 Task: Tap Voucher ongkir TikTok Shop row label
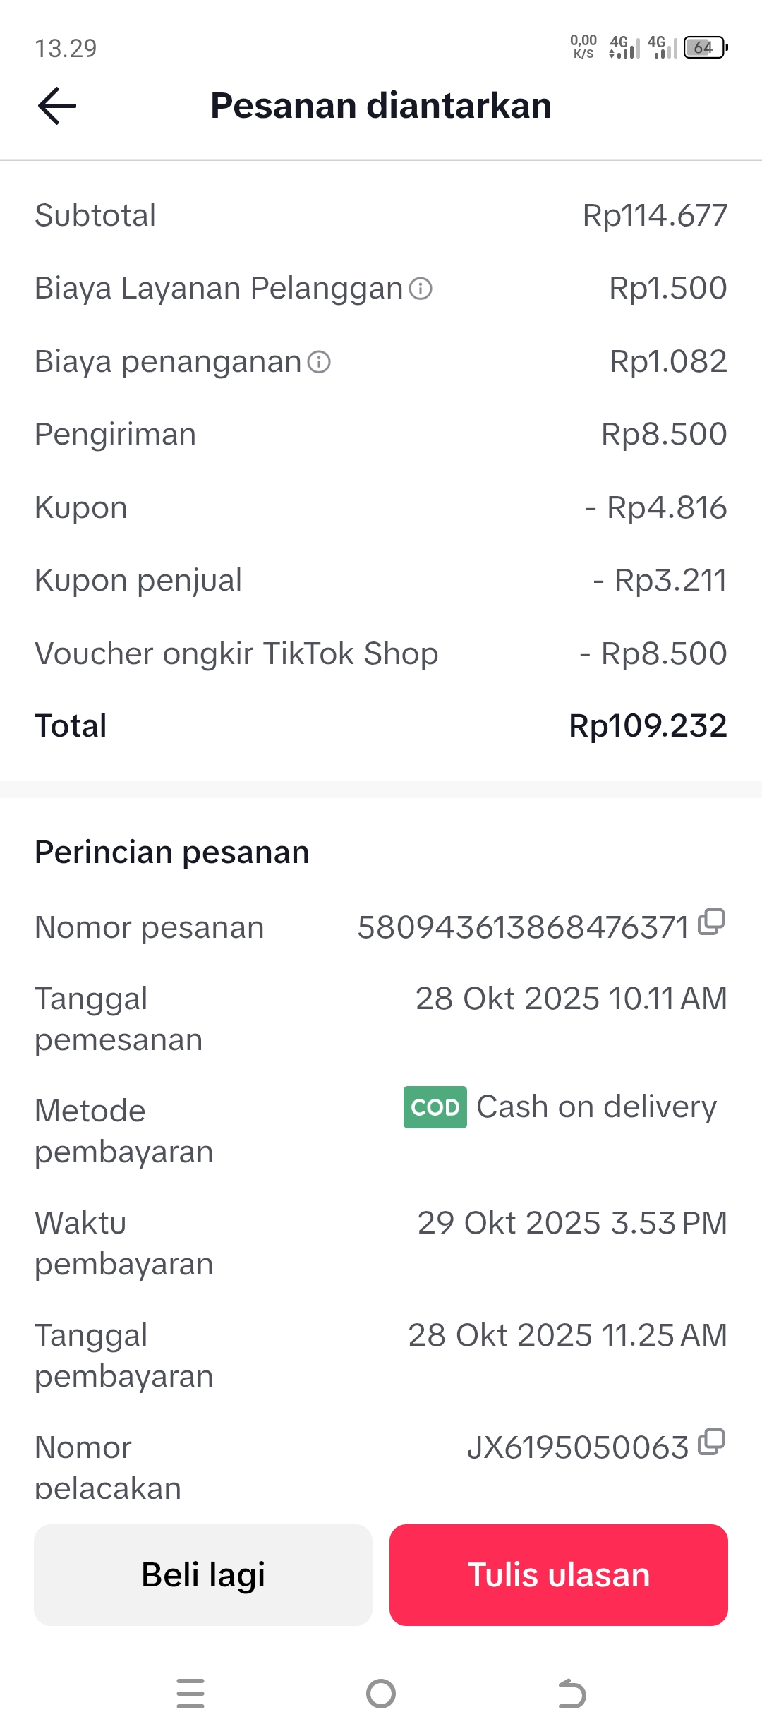point(236,653)
